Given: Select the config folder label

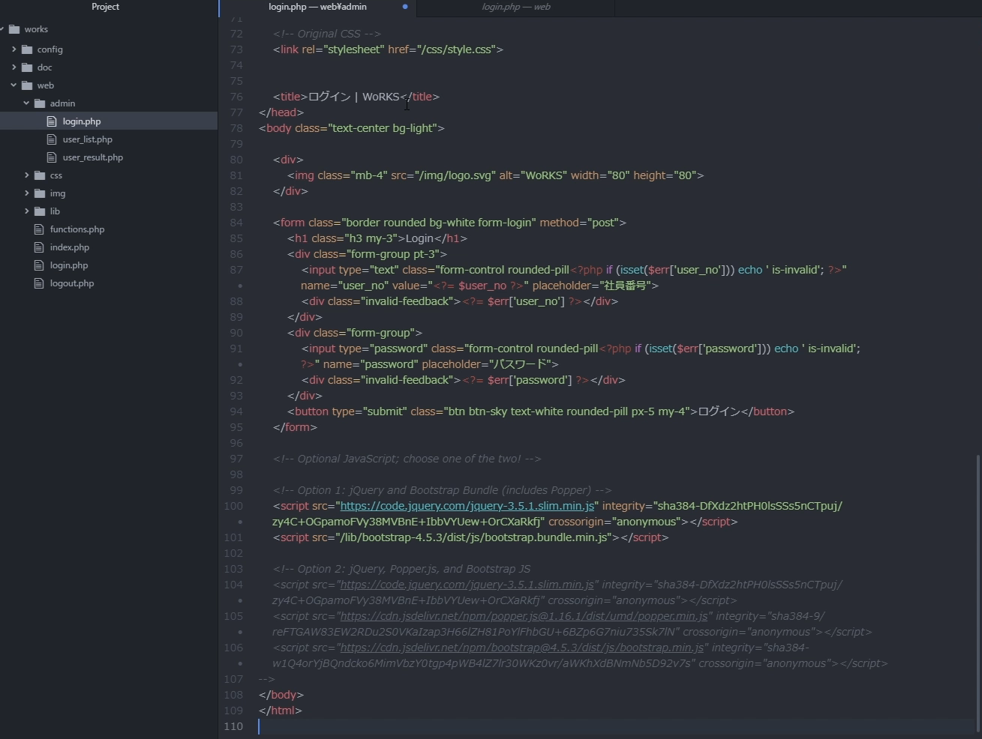Looking at the screenshot, I should tap(50, 49).
